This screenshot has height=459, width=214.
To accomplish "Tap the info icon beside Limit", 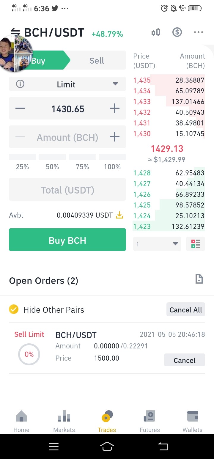I will pos(20,84).
